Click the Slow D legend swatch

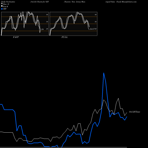[x=2, y=4]
